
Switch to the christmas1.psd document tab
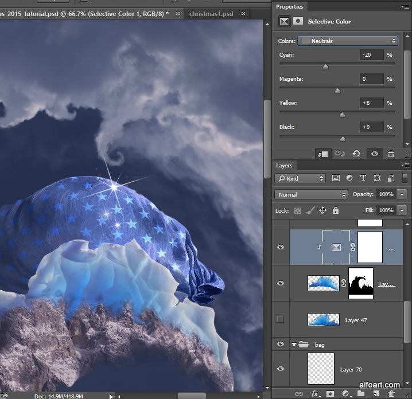tap(210, 13)
